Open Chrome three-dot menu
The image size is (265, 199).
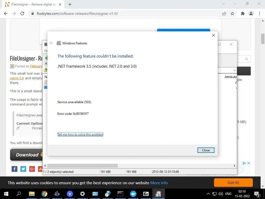(x=259, y=13)
